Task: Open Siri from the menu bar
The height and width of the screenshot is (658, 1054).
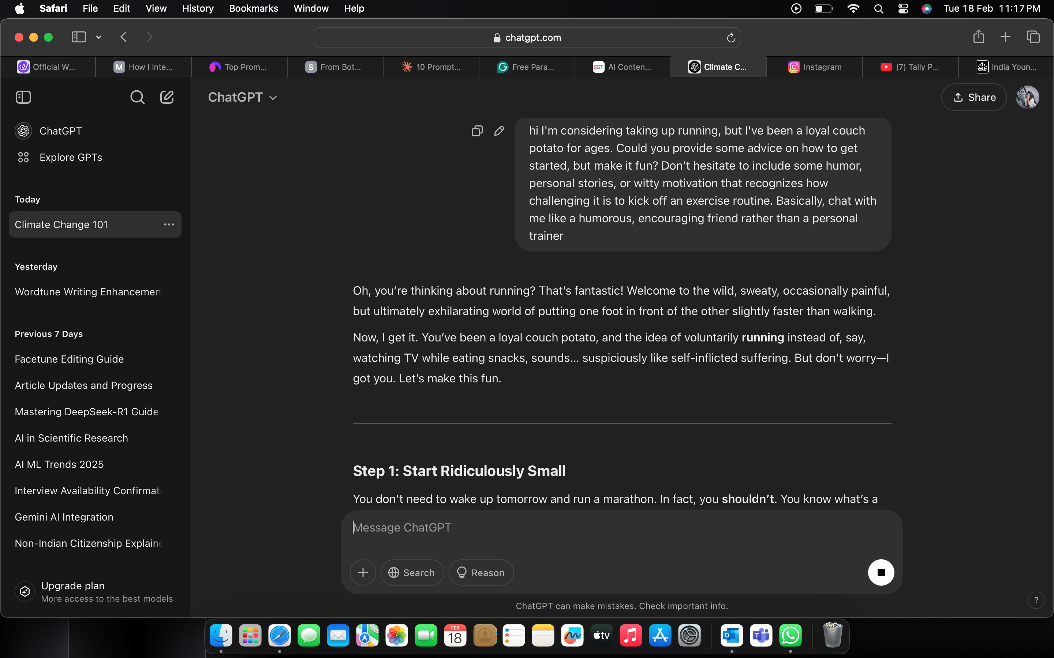Action: pyautogui.click(x=926, y=9)
